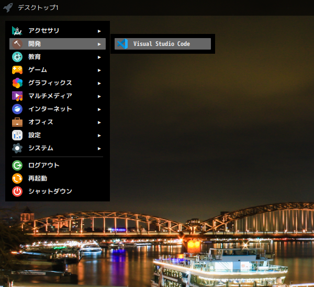This screenshot has height=287, width=314.
Task: Click the colorful グラフィックス icon
Action: [x=17, y=83]
